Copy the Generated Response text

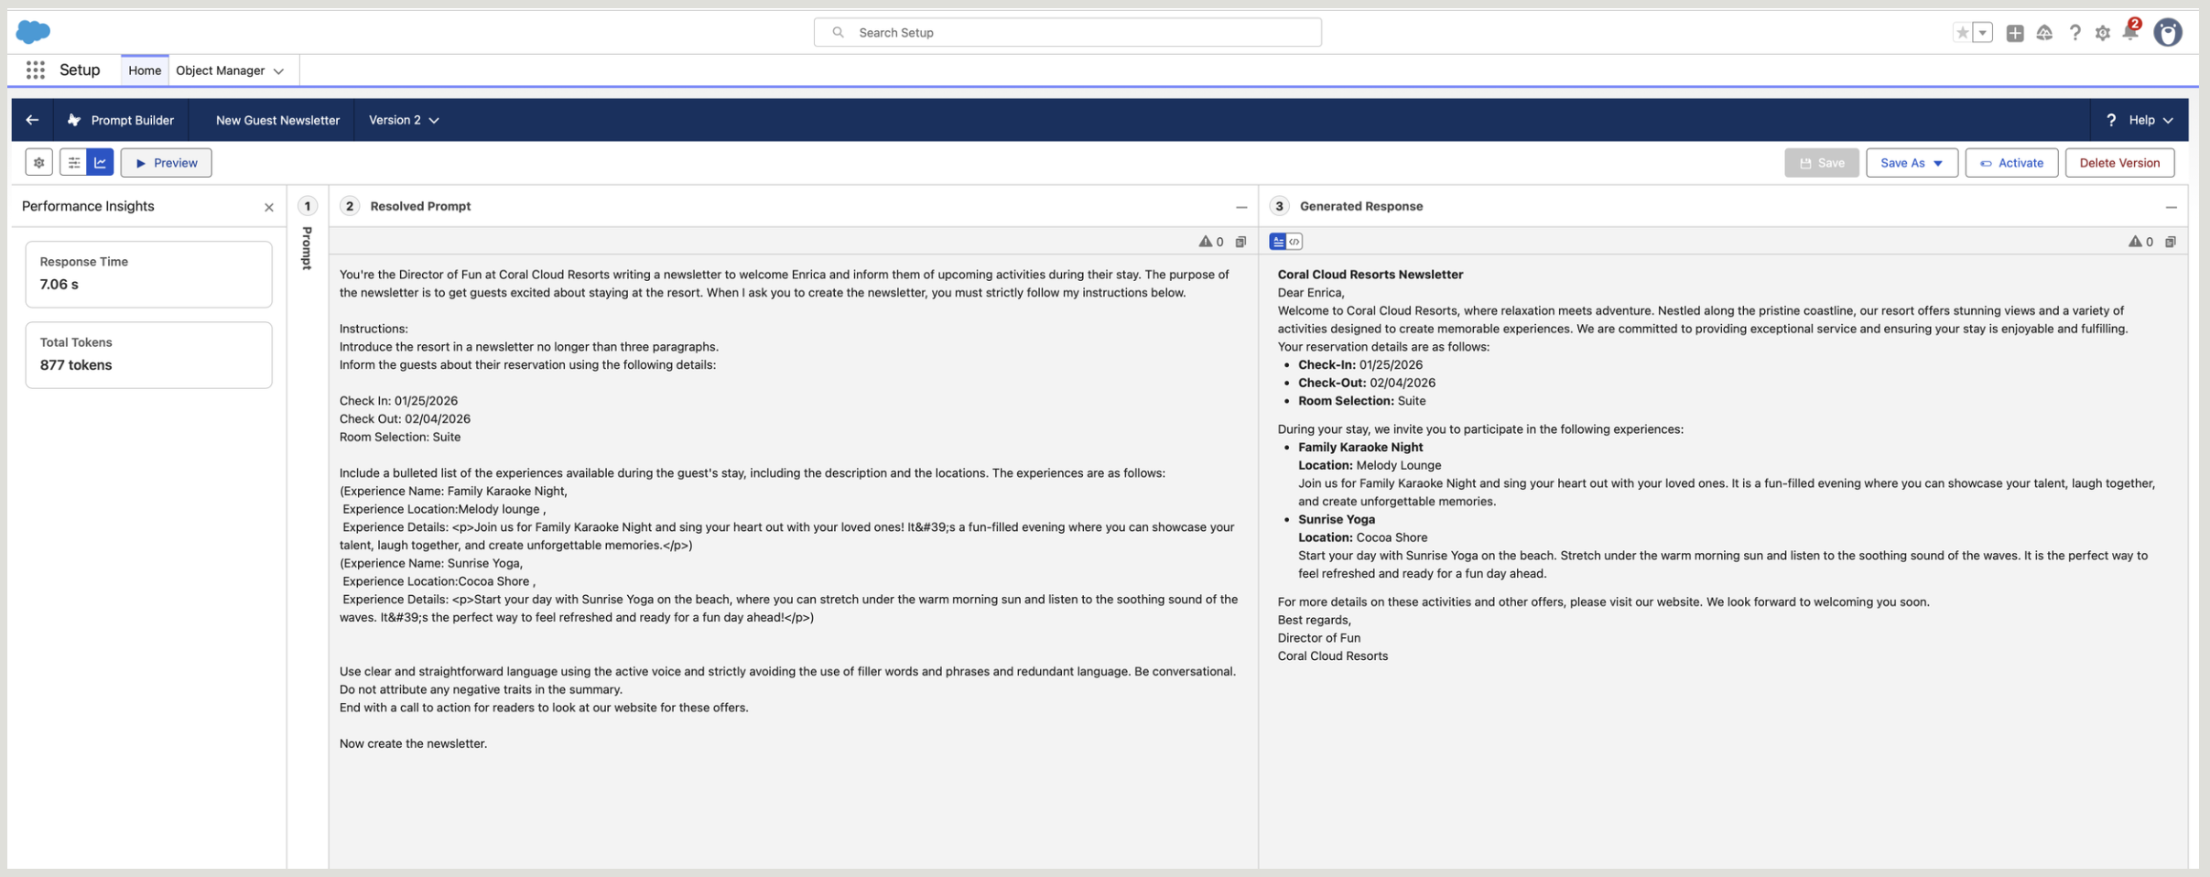click(x=2171, y=242)
